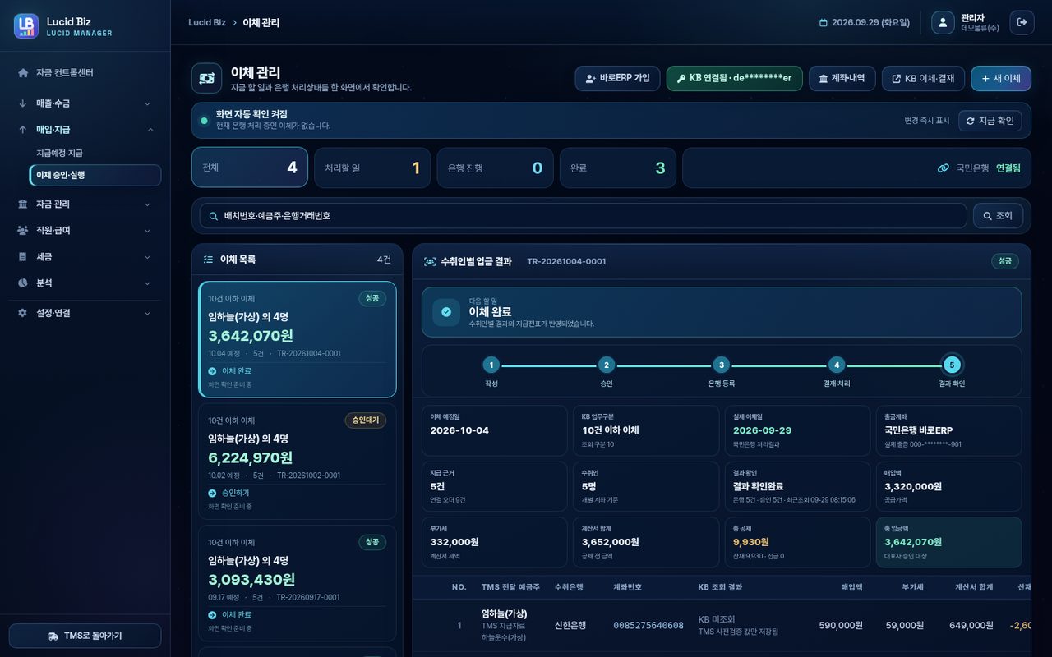Filter by 은행 진행 tab
This screenshot has height=657, width=1052.
495,168
